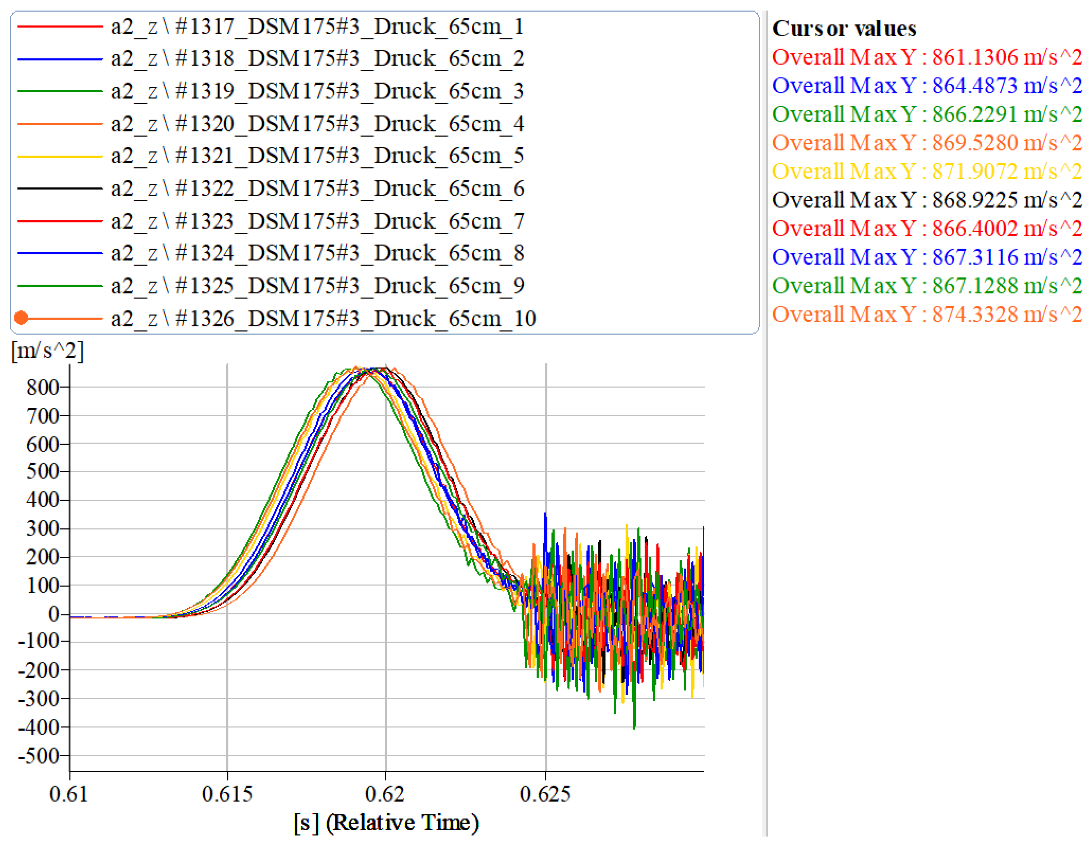Select legend entry #1326_DSM175#3_Druck_65cm_10

[x=323, y=318]
